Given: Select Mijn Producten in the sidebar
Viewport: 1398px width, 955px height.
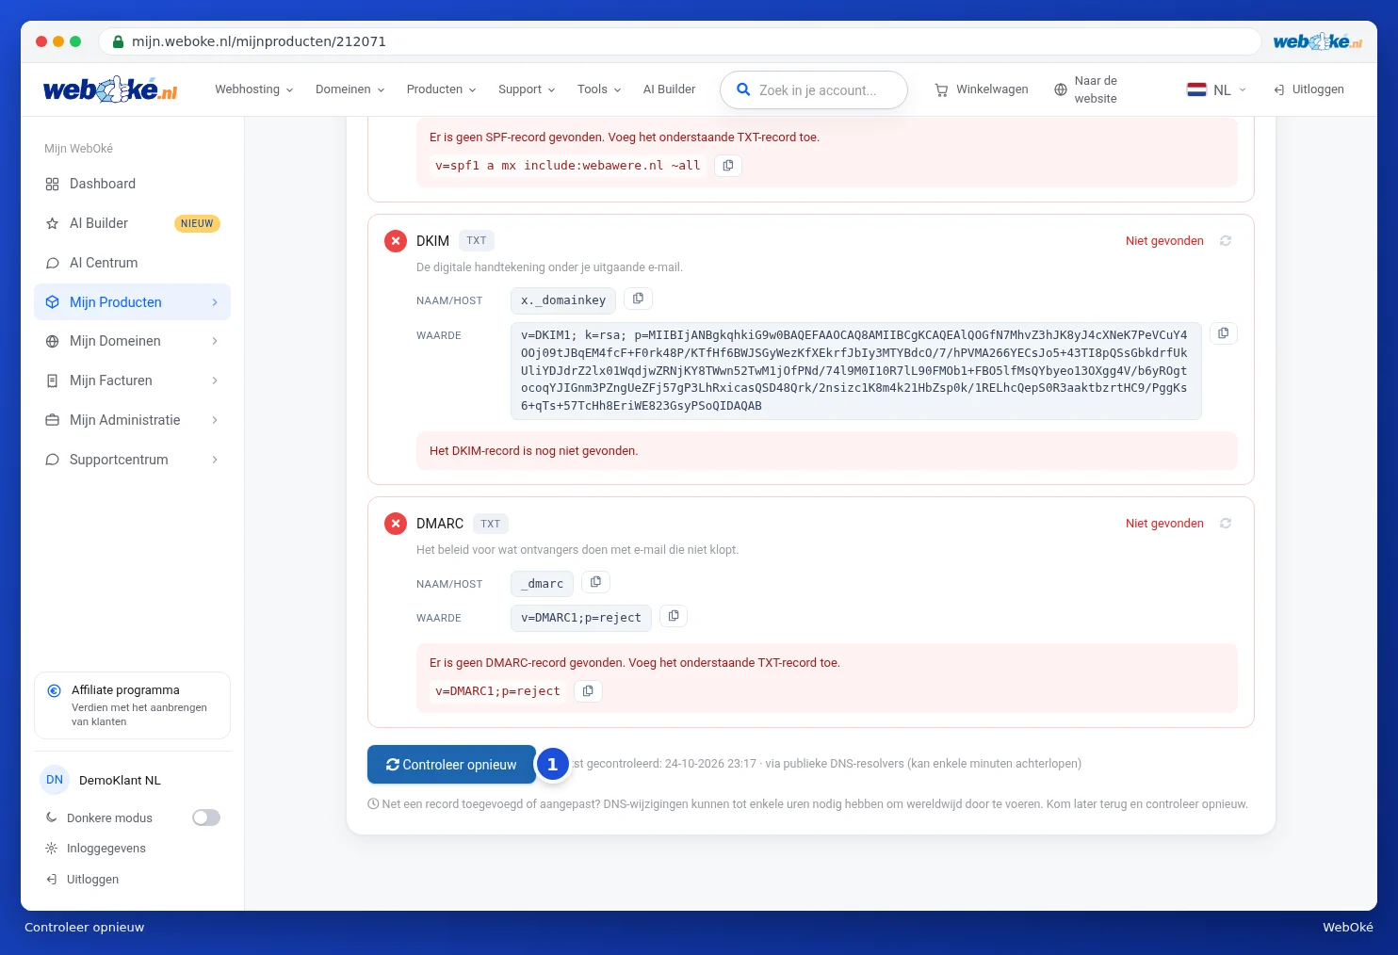Looking at the screenshot, I should [132, 302].
